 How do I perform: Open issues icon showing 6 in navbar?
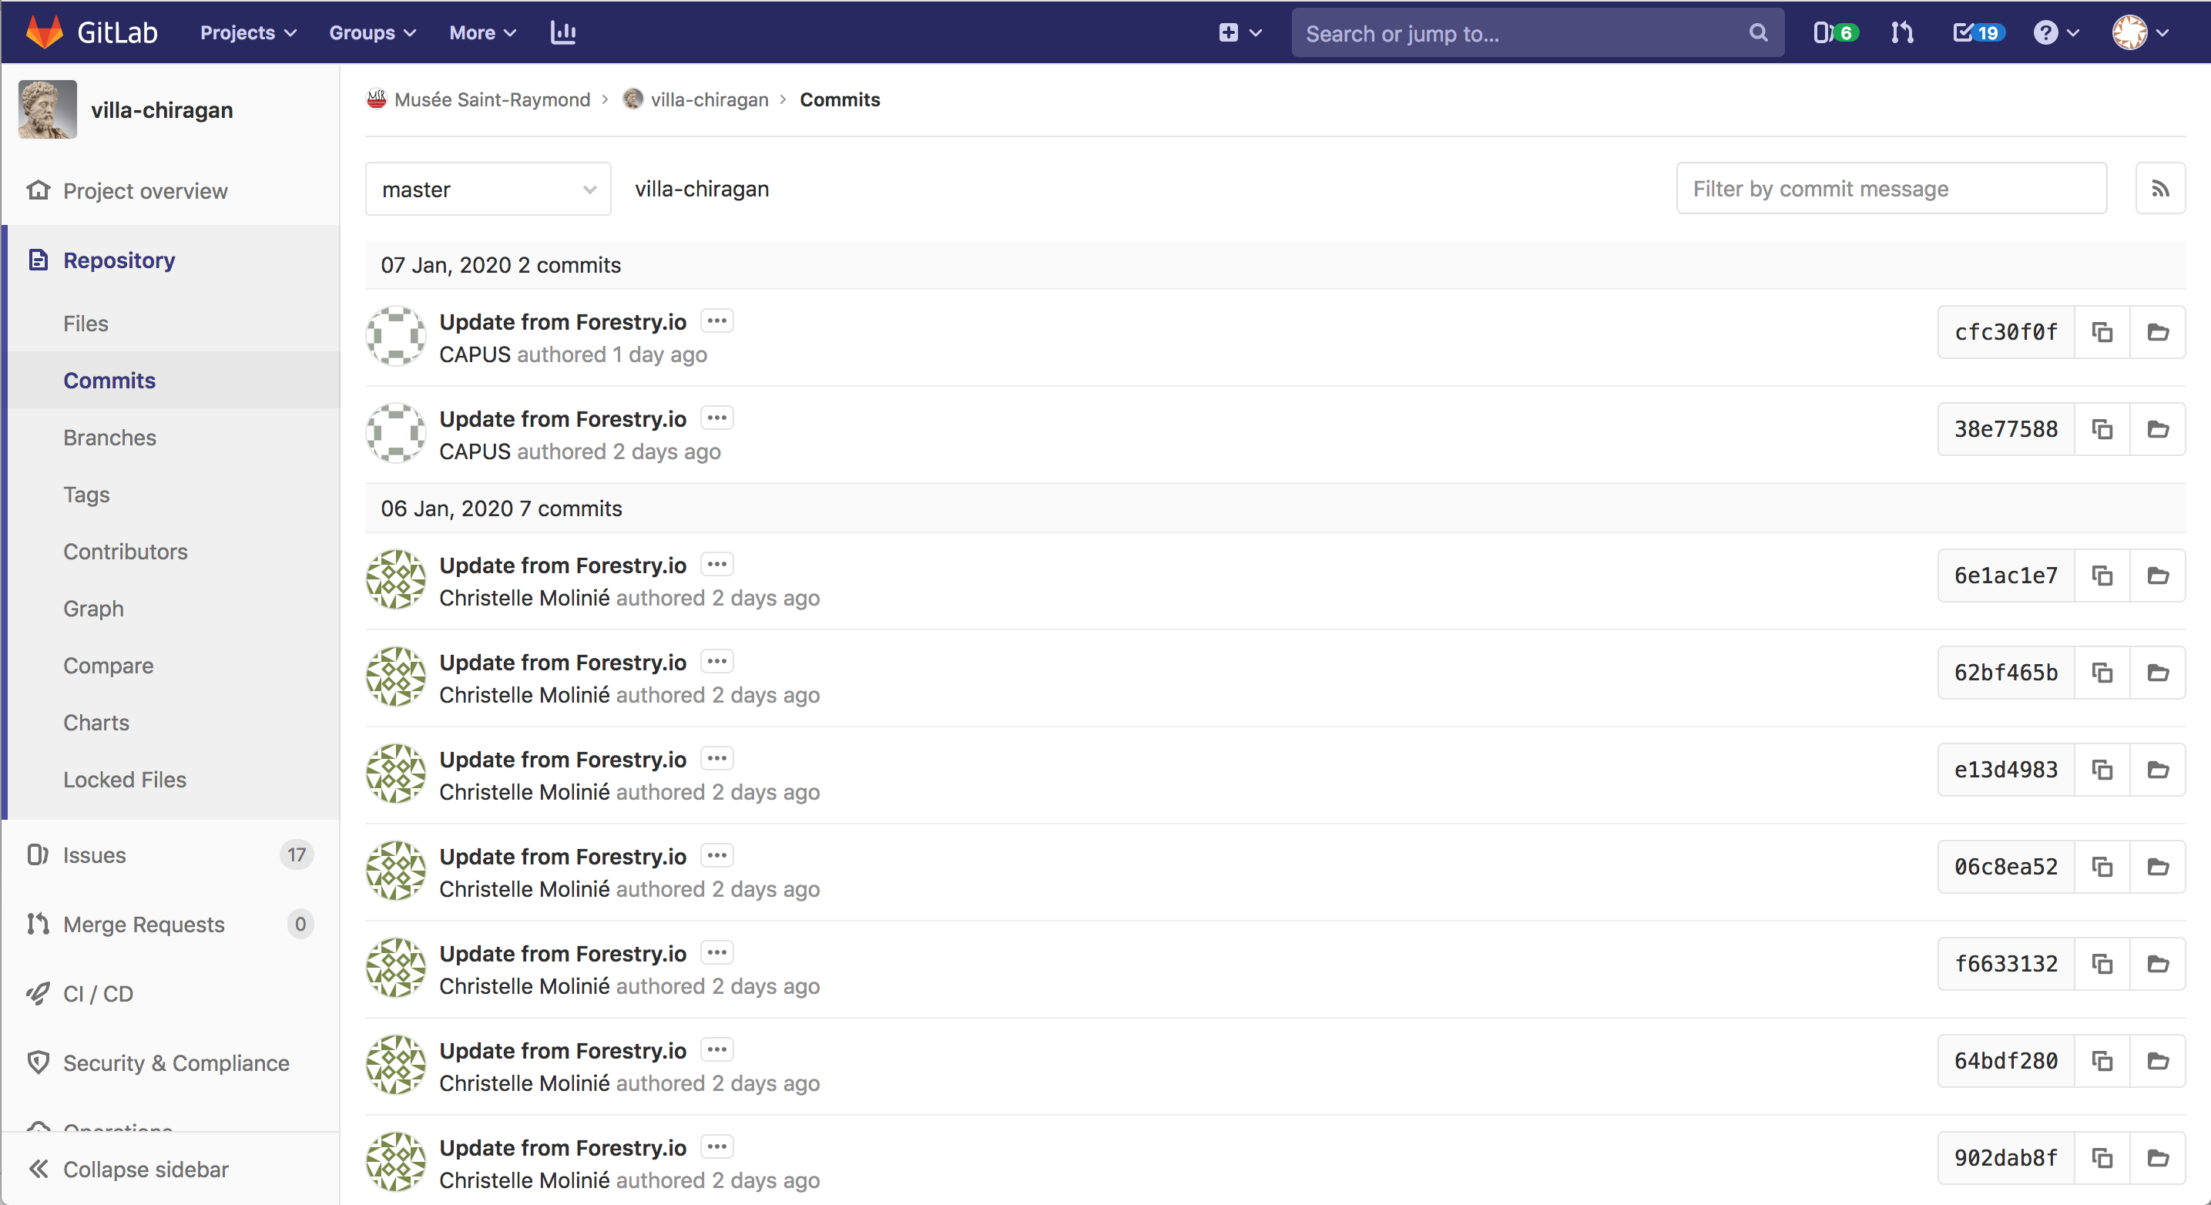(1835, 32)
